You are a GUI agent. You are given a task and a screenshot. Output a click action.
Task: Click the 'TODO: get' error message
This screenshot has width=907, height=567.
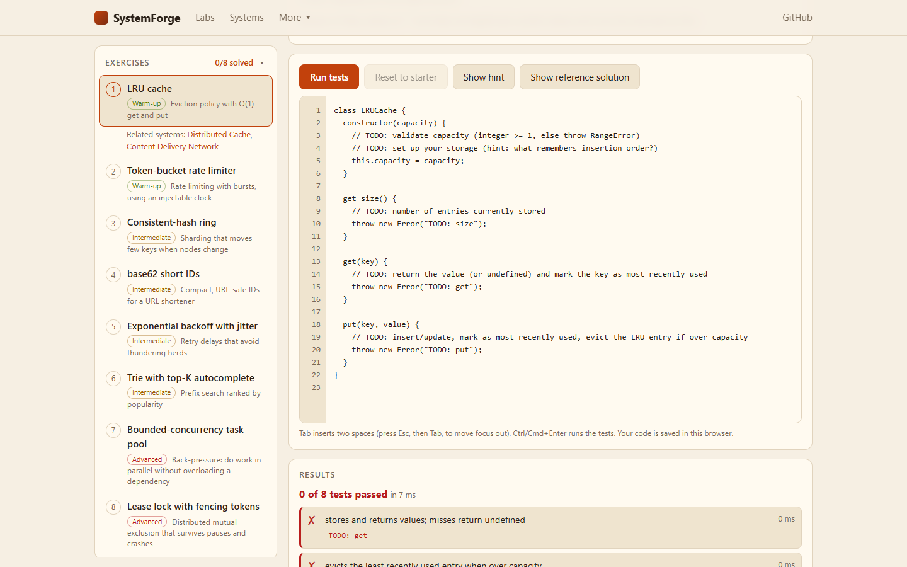(x=348, y=535)
